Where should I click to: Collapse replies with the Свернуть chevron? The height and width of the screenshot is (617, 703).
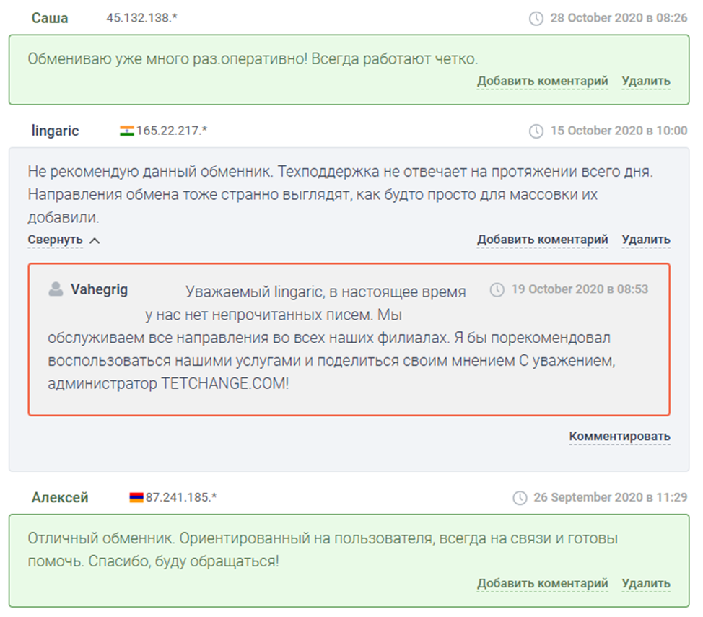(x=95, y=241)
